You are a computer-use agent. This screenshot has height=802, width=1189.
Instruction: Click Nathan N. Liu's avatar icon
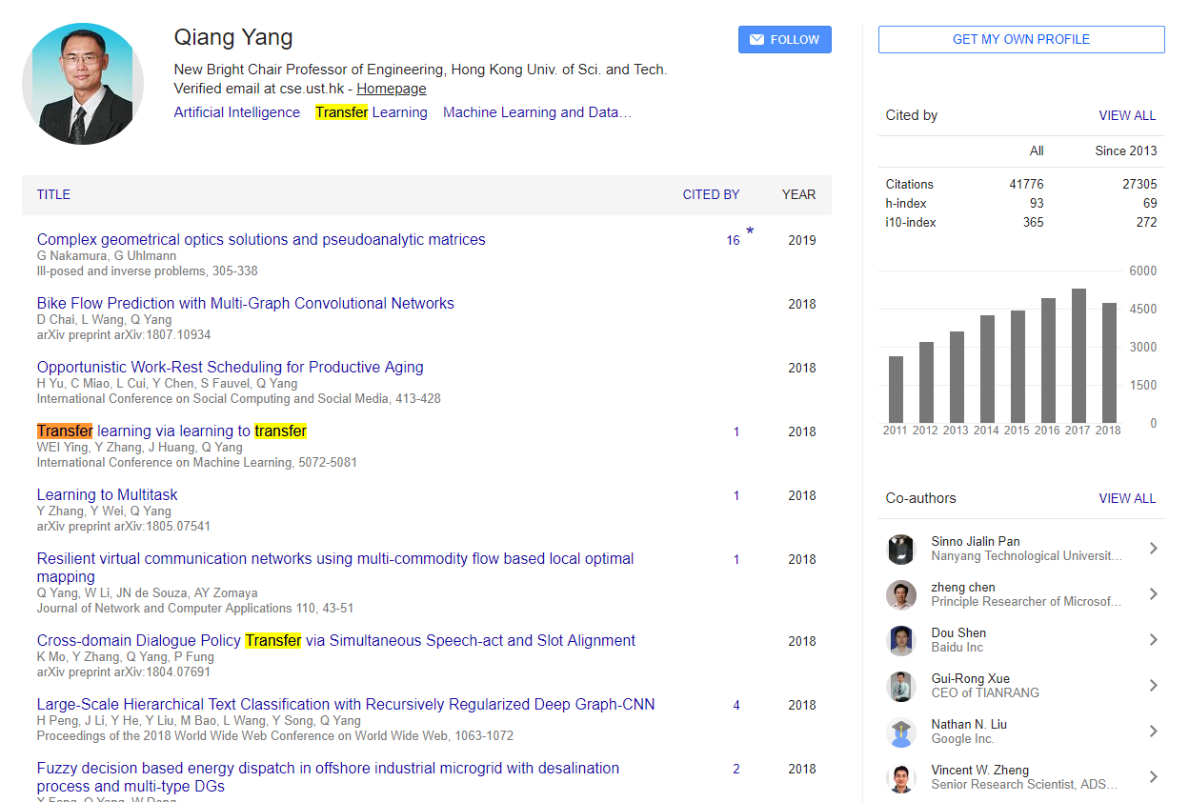pyautogui.click(x=900, y=732)
